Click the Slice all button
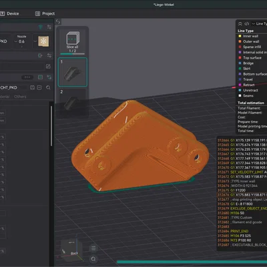The height and width of the screenshot is (267, 267). pos(72,42)
